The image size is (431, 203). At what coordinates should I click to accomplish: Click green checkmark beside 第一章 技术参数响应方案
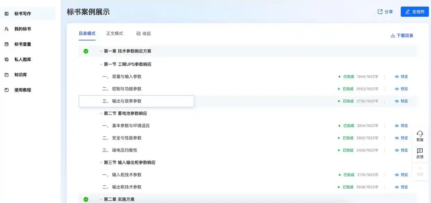coord(86,51)
